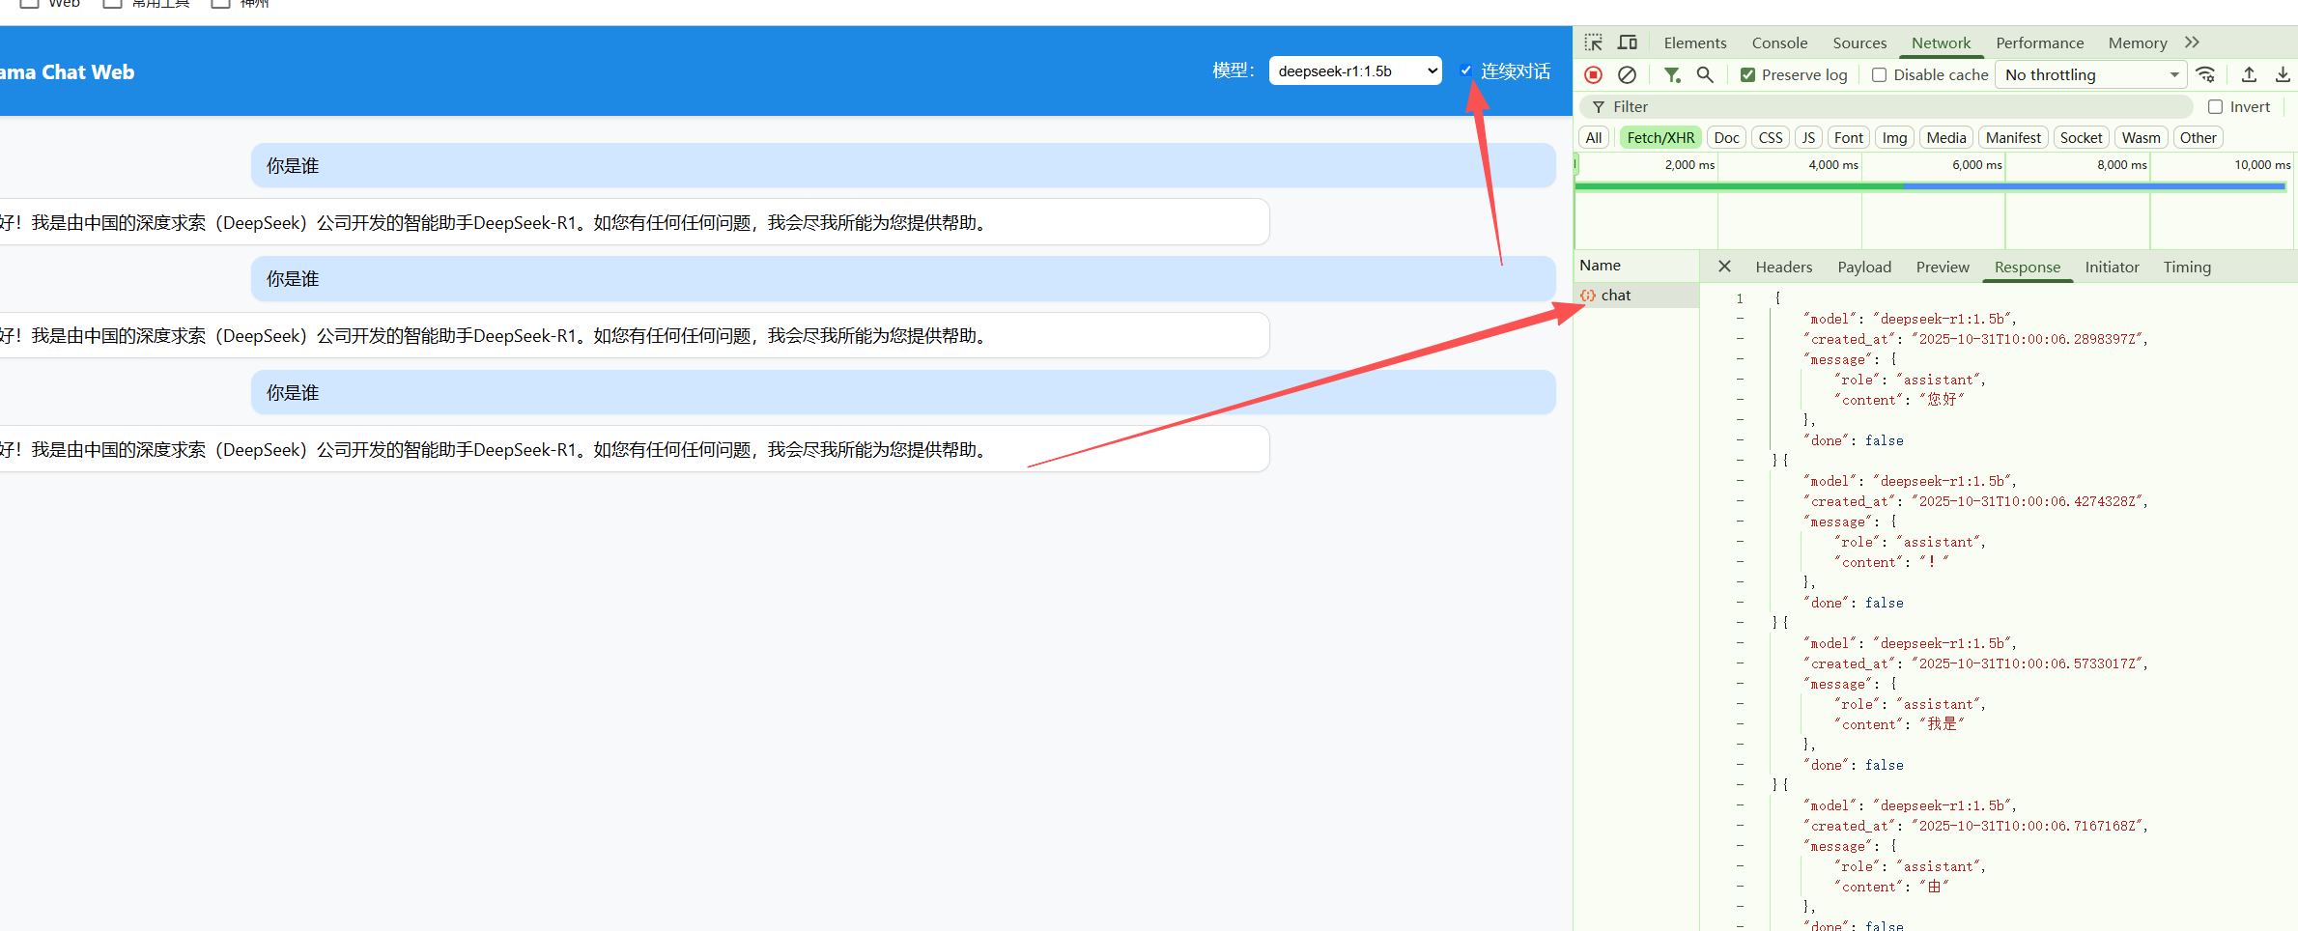Click the 10,000 ms timeline marker
Image resolution: width=2298 pixels, height=931 pixels.
[x=2262, y=165]
